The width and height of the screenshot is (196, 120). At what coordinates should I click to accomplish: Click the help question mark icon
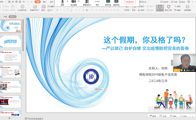click(189, 2)
